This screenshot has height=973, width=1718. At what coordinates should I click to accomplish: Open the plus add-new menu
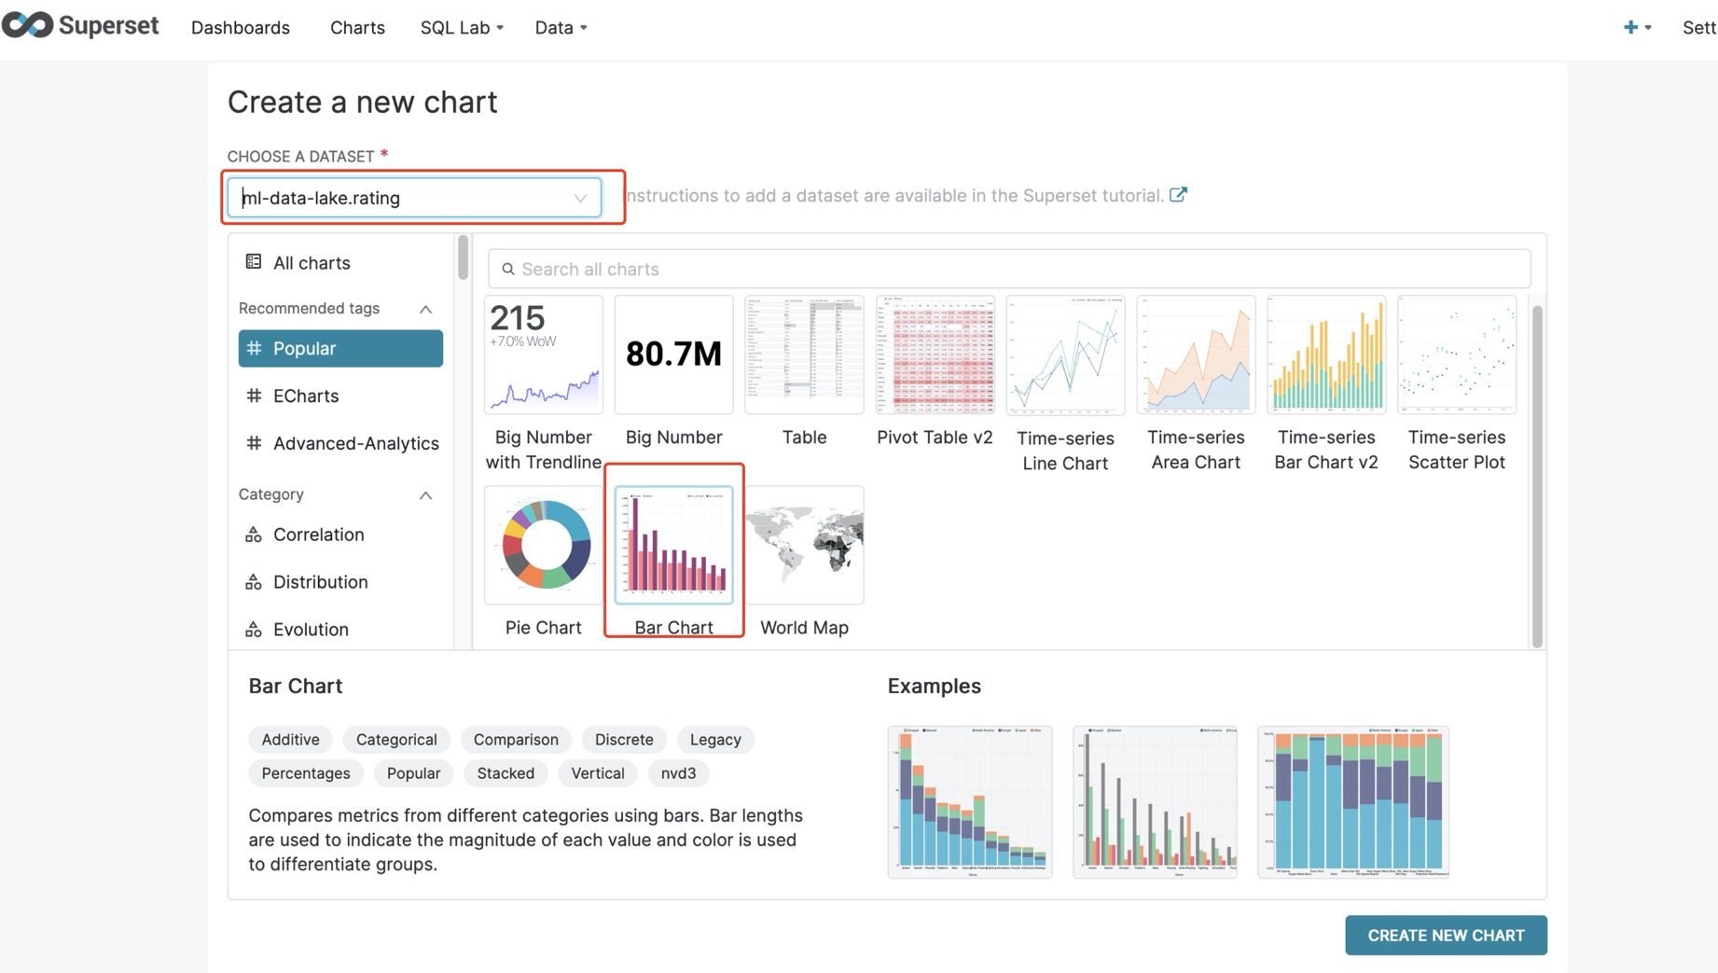click(1636, 28)
